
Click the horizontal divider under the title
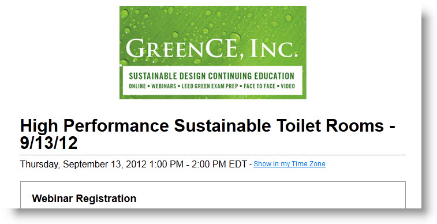pos(213,155)
